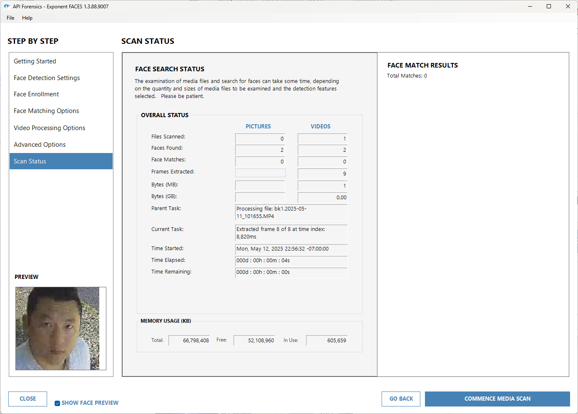Click the API Forensics app icon in title bar

coord(7,6)
